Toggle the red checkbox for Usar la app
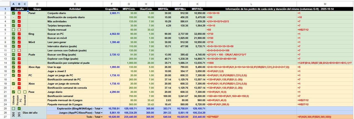354x119 pixels. (x=19, y=67)
